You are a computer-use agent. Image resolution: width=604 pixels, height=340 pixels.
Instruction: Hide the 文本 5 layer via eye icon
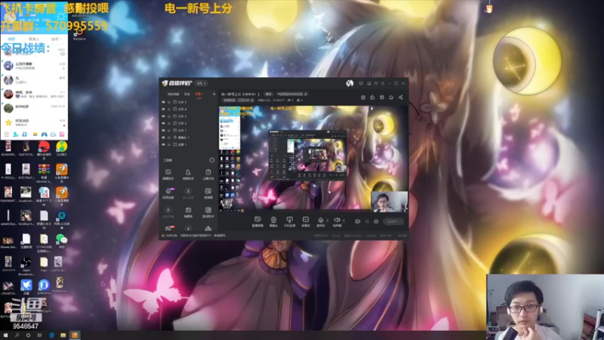point(163,102)
